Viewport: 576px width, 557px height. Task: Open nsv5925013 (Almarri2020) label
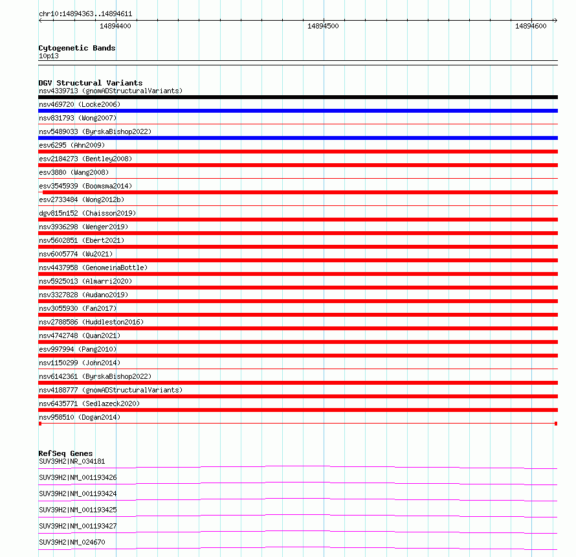(85, 281)
